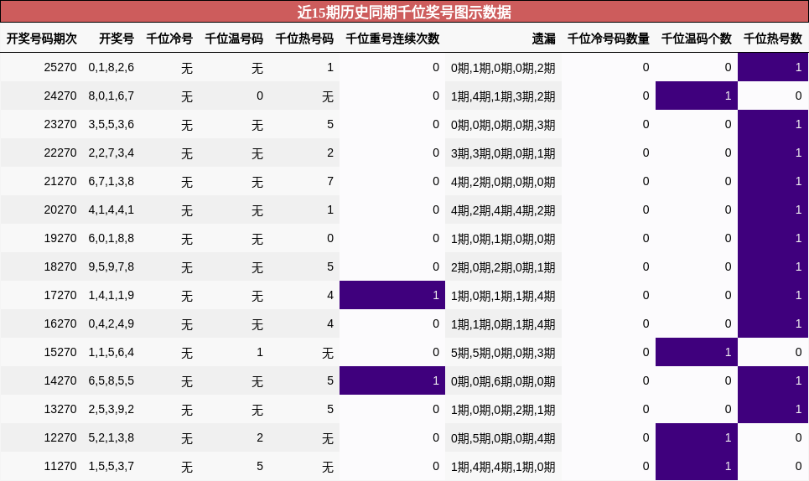Select period cell 13270

[60, 409]
